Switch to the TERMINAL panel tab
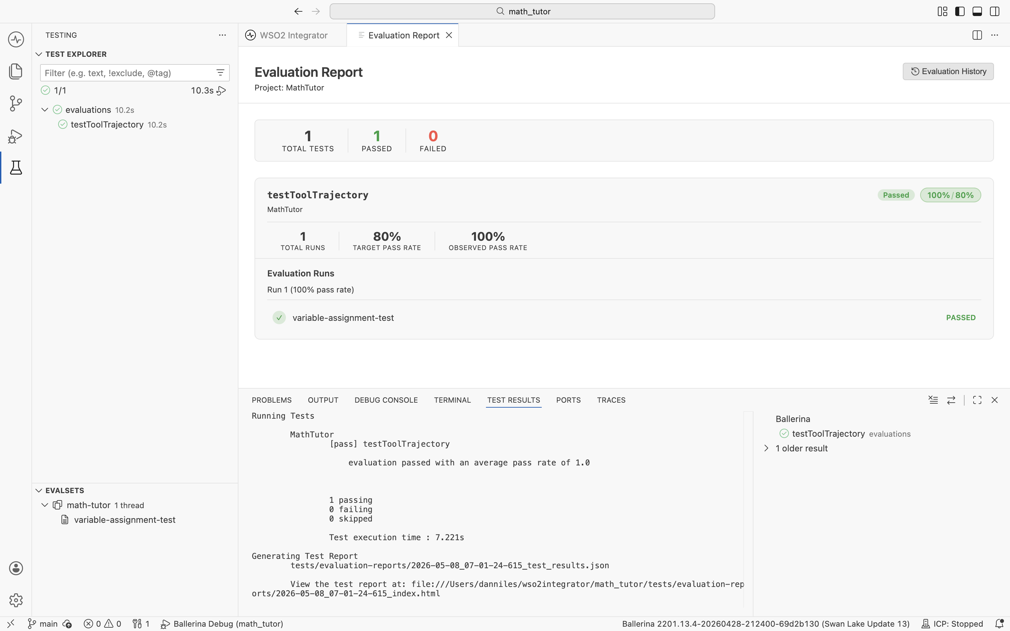Screen dimensions: 1010x631 [453, 400]
